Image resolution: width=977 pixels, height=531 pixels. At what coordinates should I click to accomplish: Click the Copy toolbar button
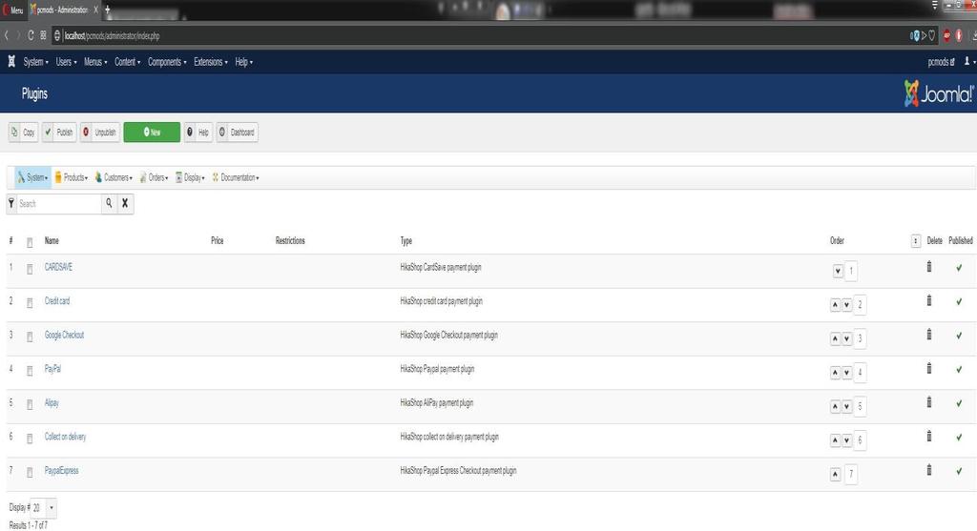pos(23,132)
